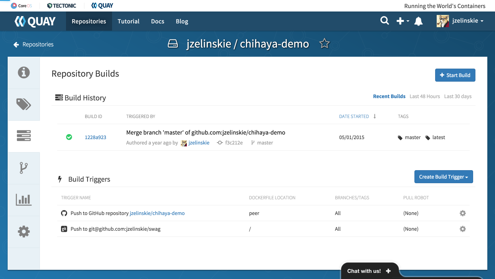Viewport: 495px width, 279px height.
Task: Open the Blog nav item
Action: pyautogui.click(x=182, y=21)
